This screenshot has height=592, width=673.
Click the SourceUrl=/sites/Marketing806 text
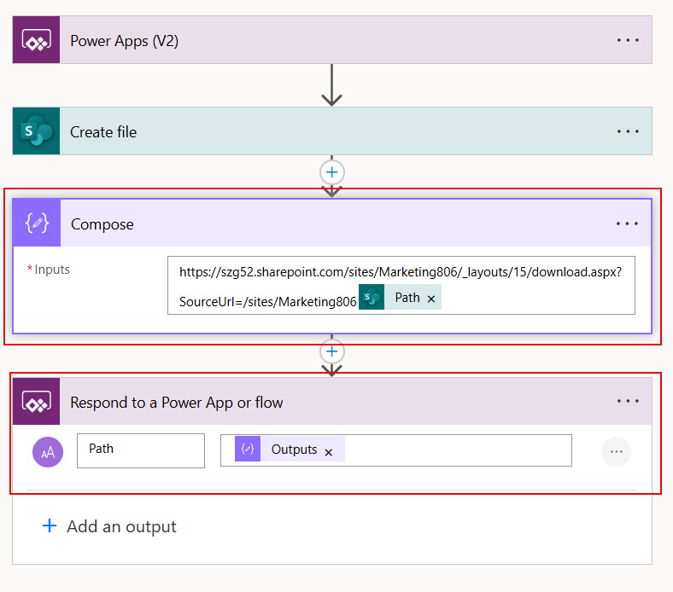[268, 302]
